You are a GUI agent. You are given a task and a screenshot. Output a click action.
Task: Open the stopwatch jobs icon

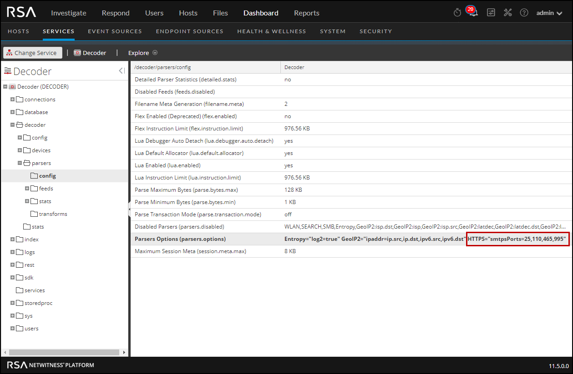click(457, 13)
